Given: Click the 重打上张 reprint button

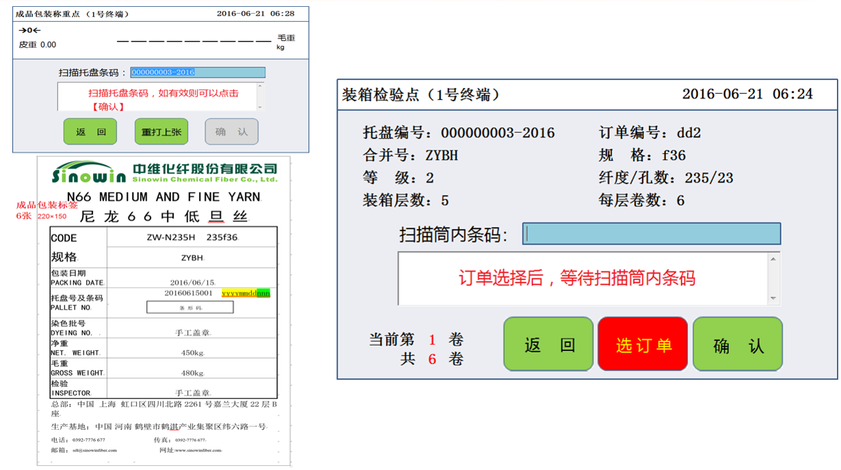Looking at the screenshot, I should 161,132.
